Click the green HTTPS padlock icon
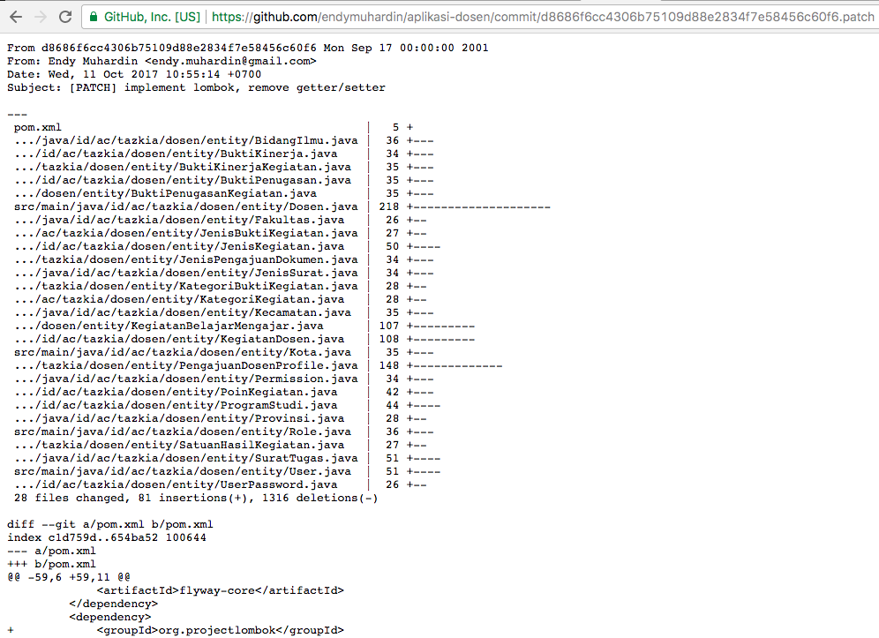The height and width of the screenshot is (638, 879). 93,15
